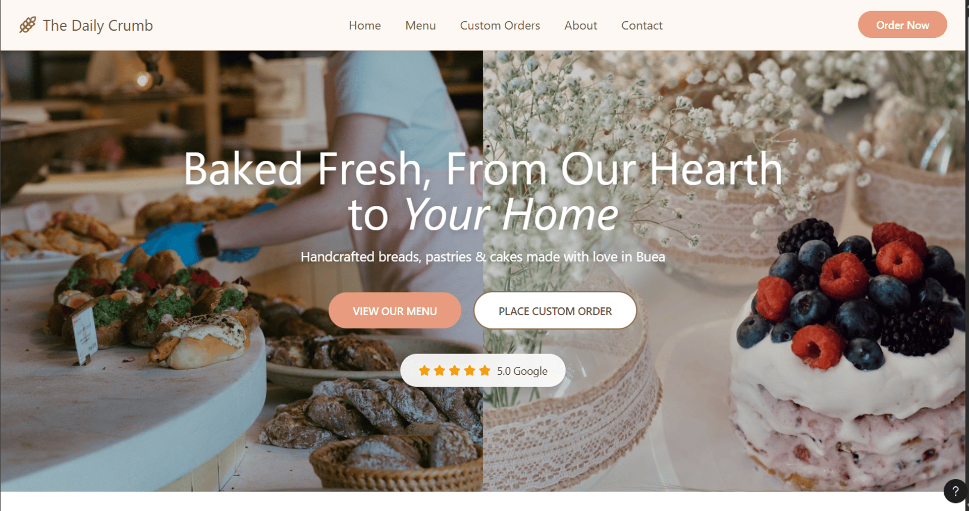This screenshot has height=511, width=969.
Task: Navigate to the About page
Action: (580, 25)
